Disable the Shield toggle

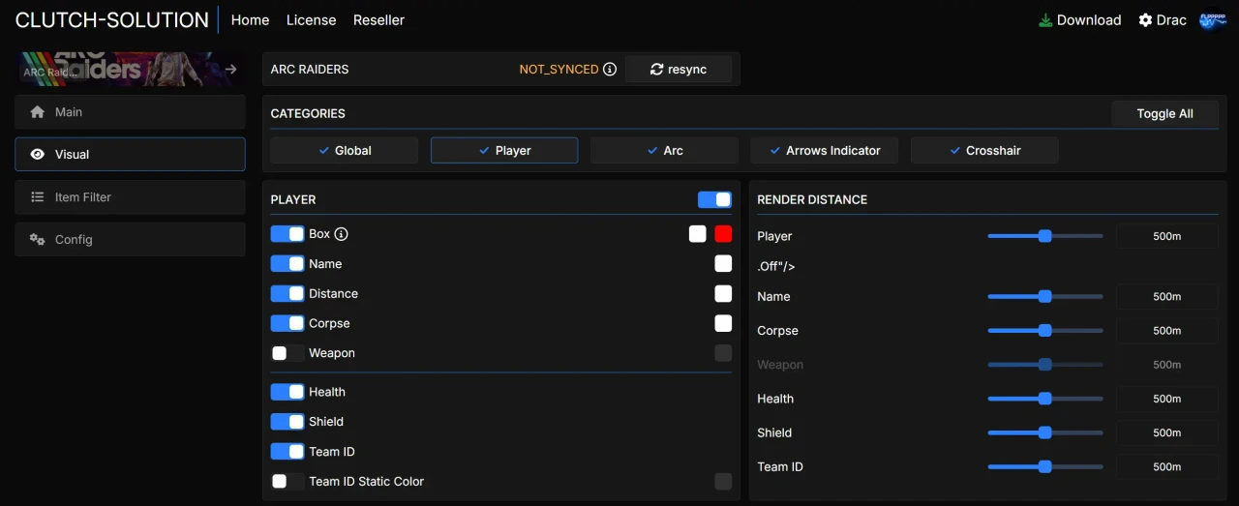click(287, 422)
